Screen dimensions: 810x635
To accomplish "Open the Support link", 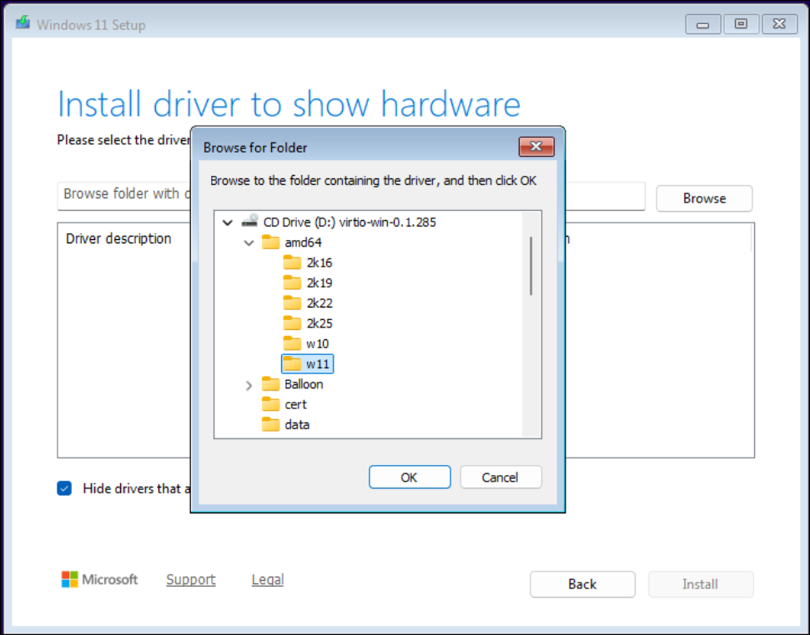I will [x=191, y=580].
